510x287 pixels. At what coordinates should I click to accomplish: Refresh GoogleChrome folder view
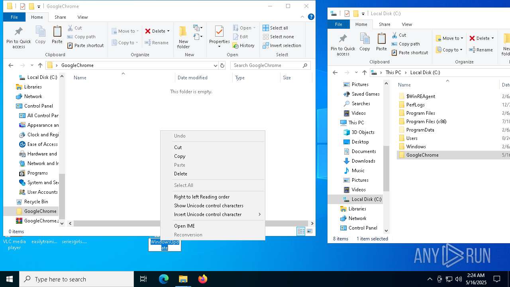[222, 65]
